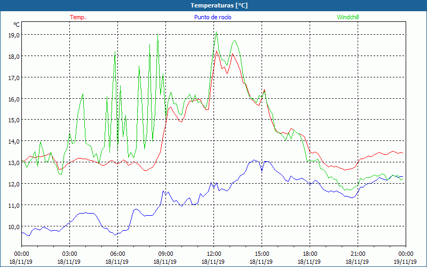427x267 pixels.
Task: Click the 19/11/19 date label
Action: pos(405,262)
